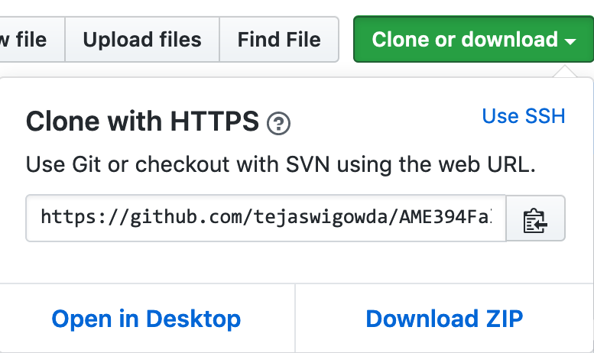
Task: Focus the HTTPS clone URL text field
Action: pyautogui.click(x=266, y=219)
